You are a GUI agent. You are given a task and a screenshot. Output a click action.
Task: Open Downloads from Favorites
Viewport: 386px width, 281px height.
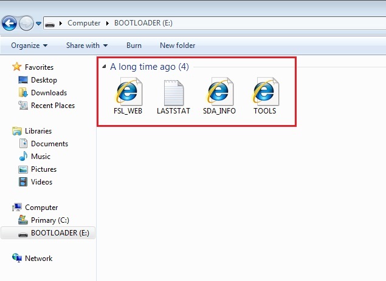point(49,93)
